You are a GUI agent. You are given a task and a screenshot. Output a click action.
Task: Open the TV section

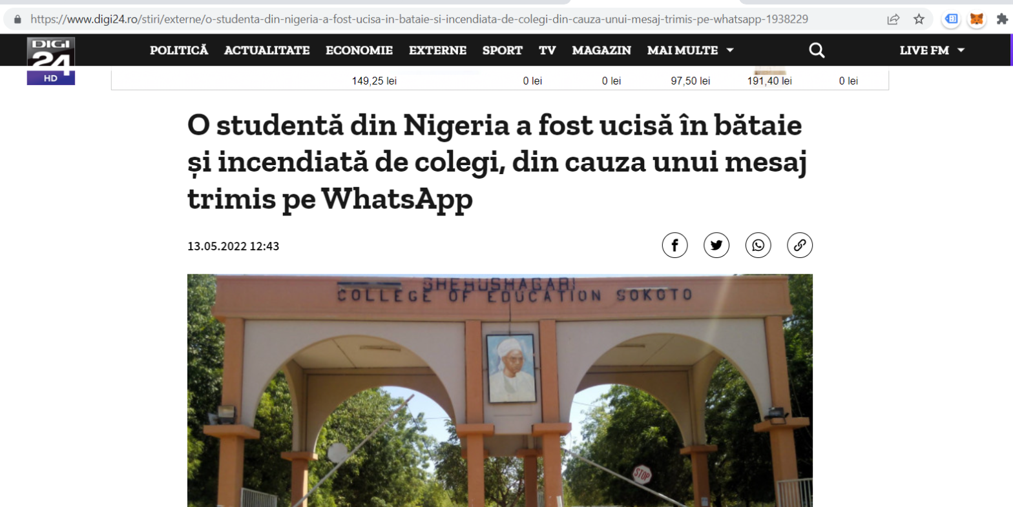(x=548, y=50)
